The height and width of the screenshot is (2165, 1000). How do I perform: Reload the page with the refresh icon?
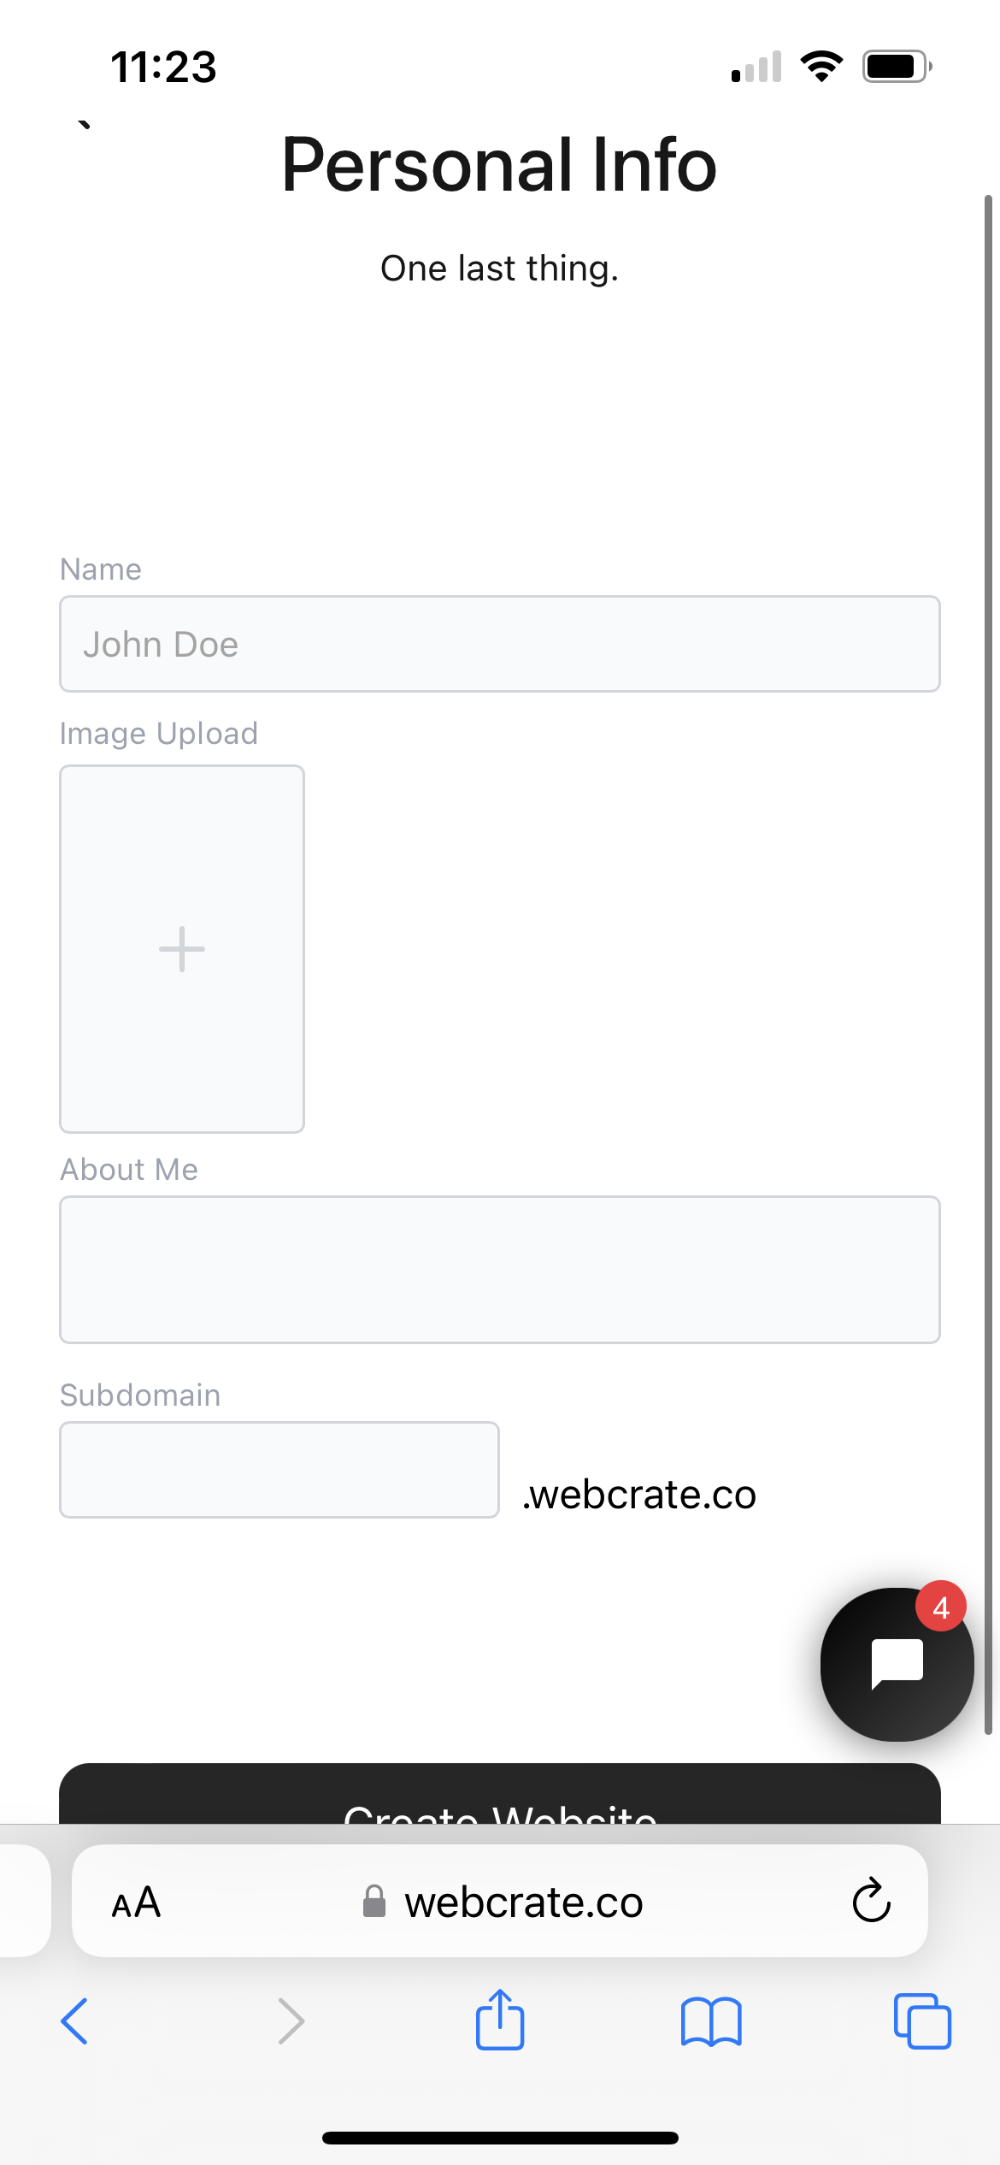872,1902
